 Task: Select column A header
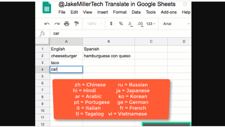[x=66, y=42]
